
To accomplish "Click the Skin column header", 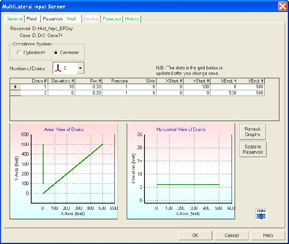I will pos(143,81).
